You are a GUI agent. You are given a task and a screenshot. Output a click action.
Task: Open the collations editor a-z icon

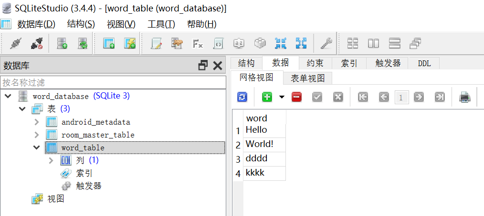(x=239, y=44)
